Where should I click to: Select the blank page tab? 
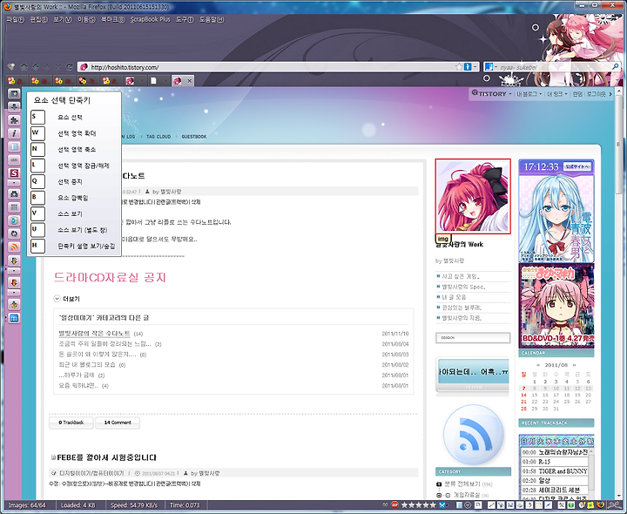click(x=158, y=81)
